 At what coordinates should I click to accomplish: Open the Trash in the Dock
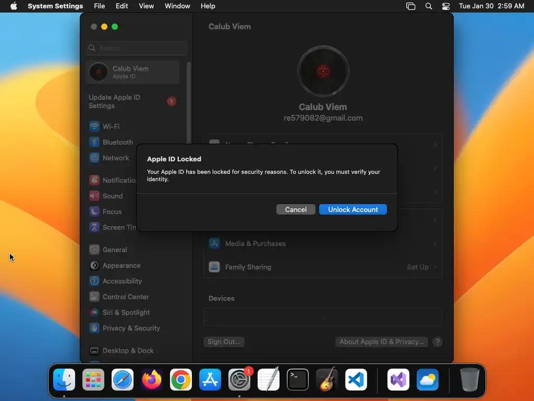[470, 379]
